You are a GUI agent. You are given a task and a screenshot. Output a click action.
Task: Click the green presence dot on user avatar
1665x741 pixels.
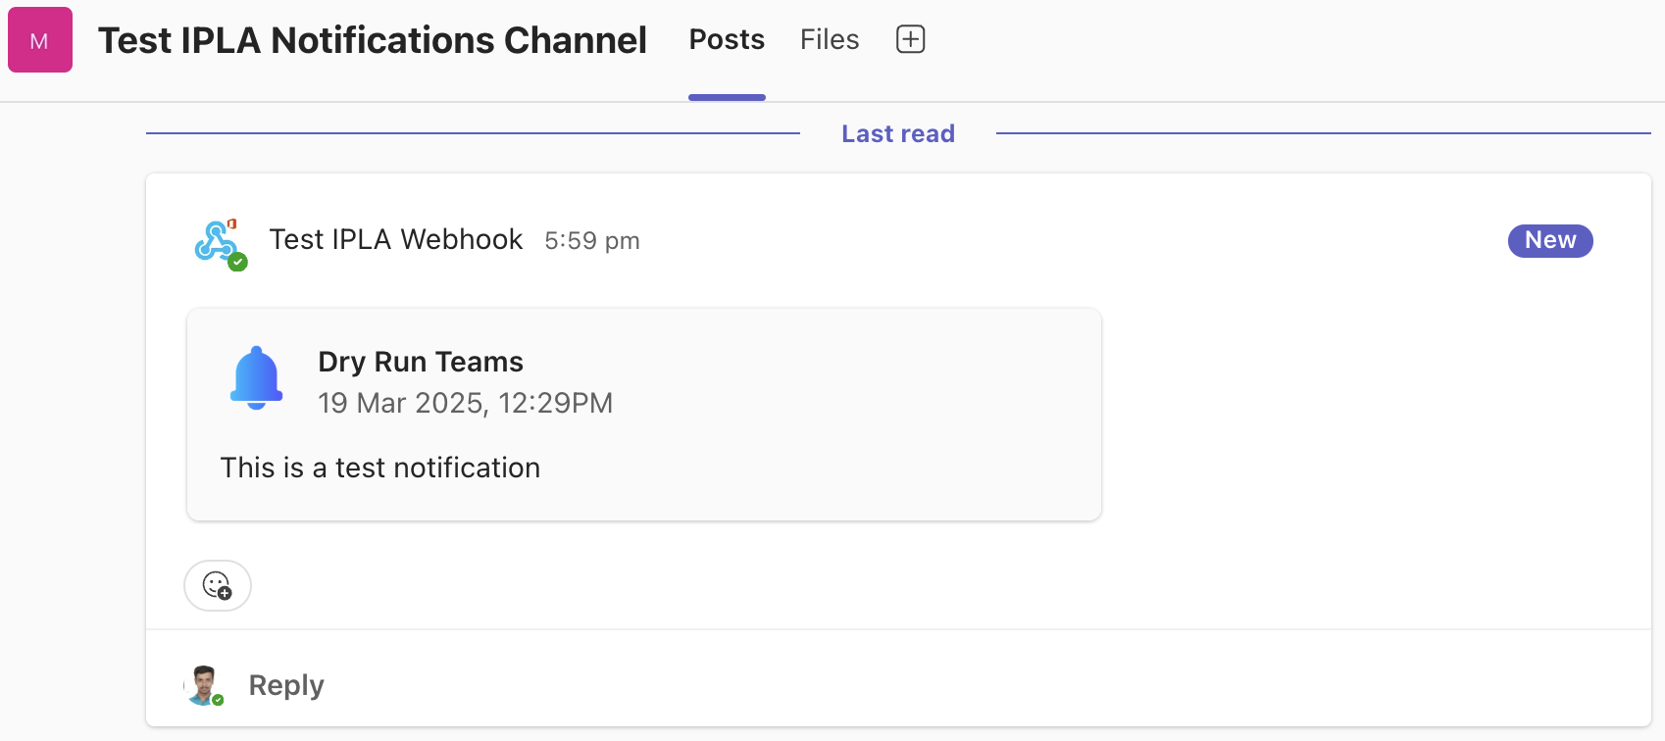(x=218, y=700)
